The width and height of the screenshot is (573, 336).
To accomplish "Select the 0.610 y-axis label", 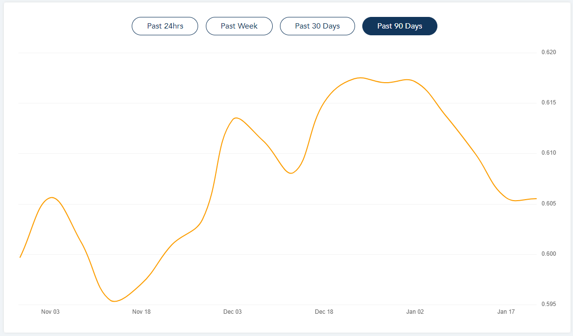I will (548, 153).
